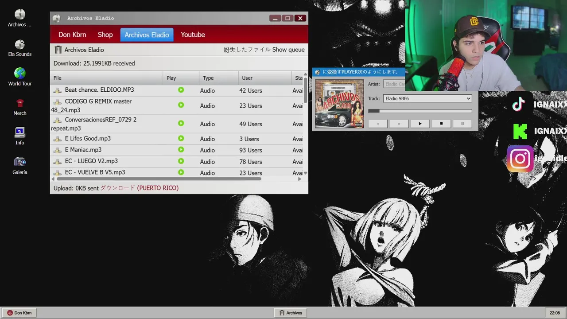This screenshot has height=319, width=567.
Task: Click file icon beside EC - LUEGO V2.mp3
Action: coord(57,161)
